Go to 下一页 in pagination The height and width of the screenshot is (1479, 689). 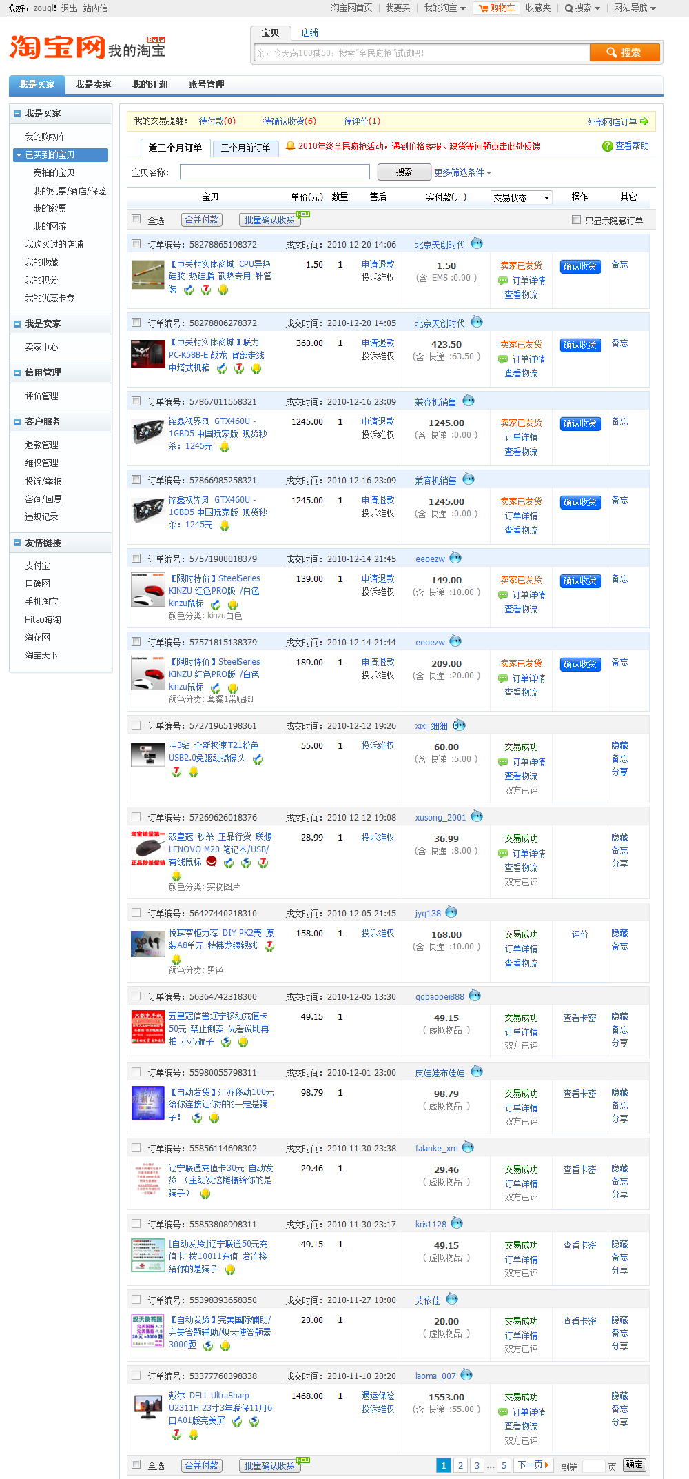click(x=533, y=1465)
